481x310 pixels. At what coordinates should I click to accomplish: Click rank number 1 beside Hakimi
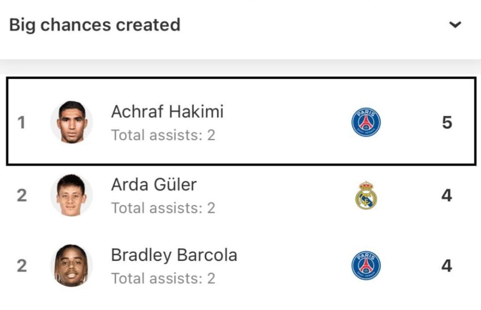[x=21, y=122]
